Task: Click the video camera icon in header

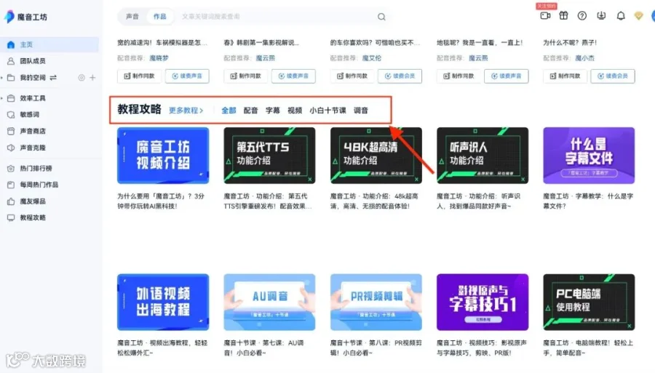Action: (x=545, y=16)
